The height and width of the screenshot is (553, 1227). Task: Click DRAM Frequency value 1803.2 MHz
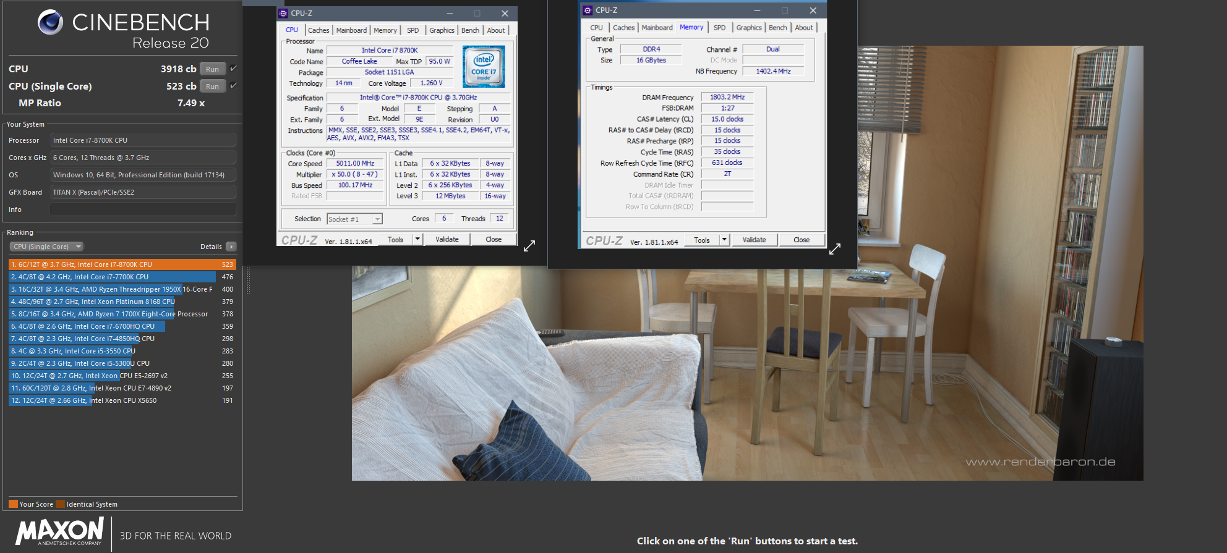coord(727,97)
